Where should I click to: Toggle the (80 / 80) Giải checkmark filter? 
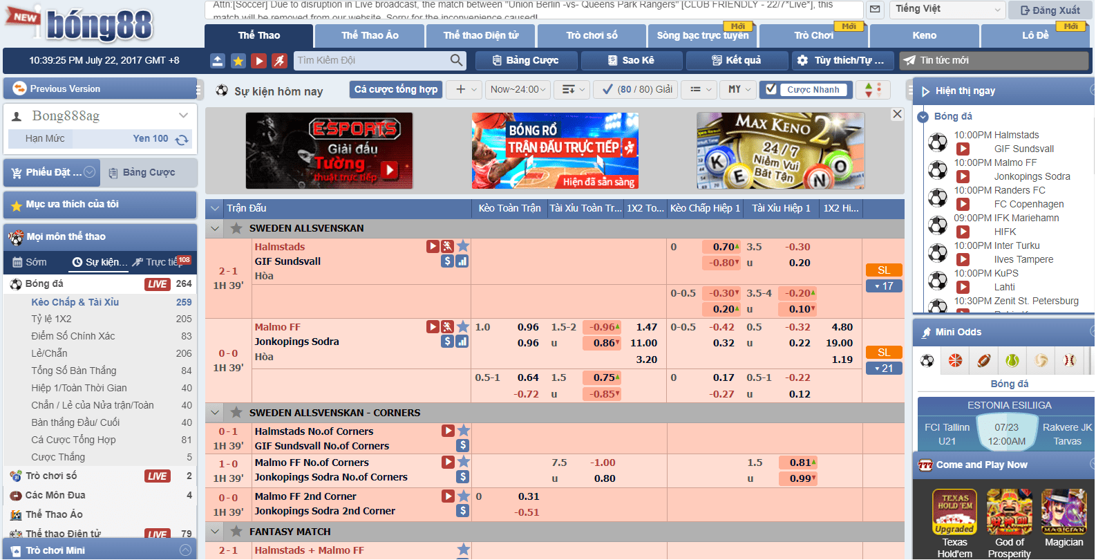click(636, 89)
